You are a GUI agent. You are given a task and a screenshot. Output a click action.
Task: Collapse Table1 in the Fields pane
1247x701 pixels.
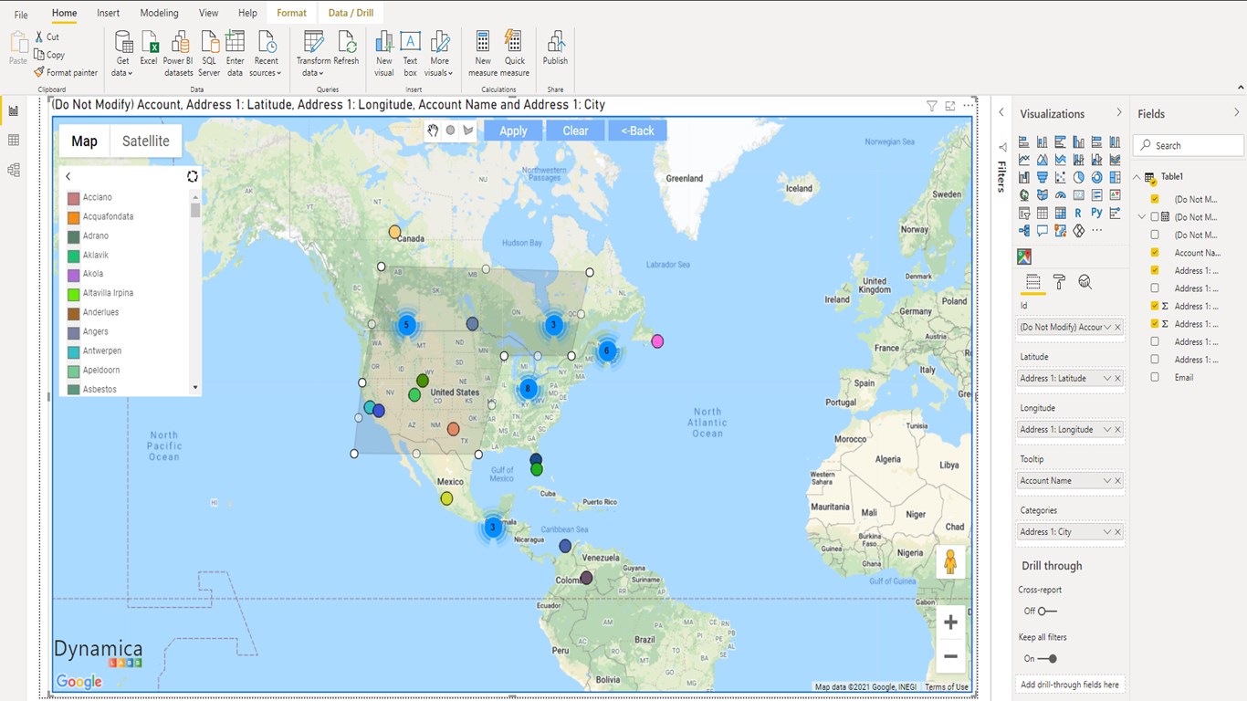pyautogui.click(x=1136, y=176)
